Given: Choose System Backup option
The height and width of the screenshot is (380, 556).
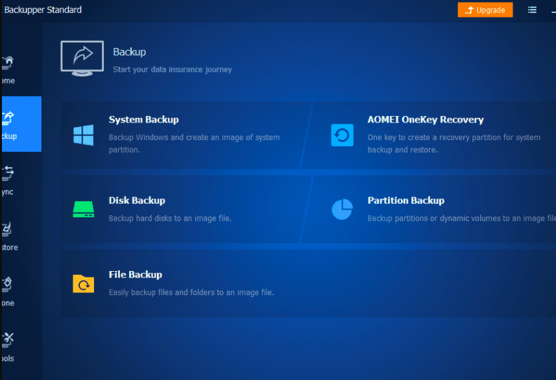Looking at the screenshot, I should click(184, 135).
